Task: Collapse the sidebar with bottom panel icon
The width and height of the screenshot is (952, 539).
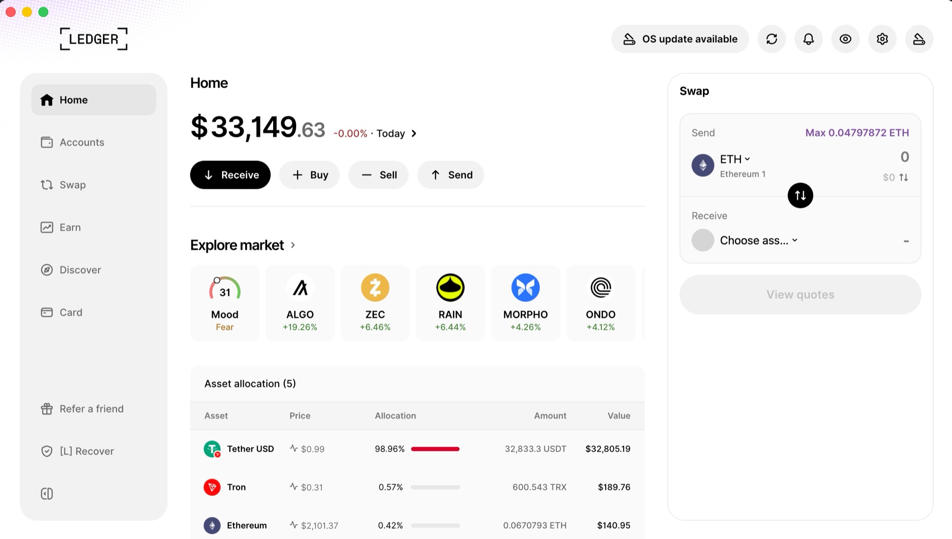Action: click(47, 493)
